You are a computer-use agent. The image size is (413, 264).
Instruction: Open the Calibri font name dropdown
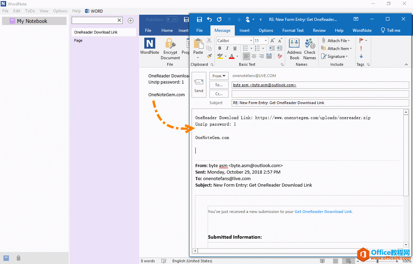(x=250, y=41)
